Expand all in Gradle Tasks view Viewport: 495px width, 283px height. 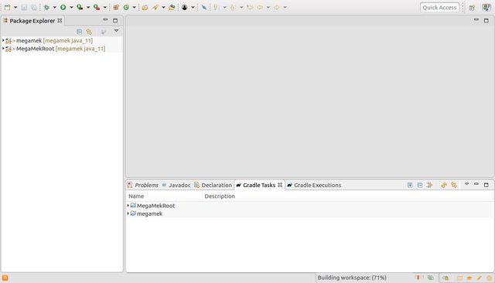[410, 186]
